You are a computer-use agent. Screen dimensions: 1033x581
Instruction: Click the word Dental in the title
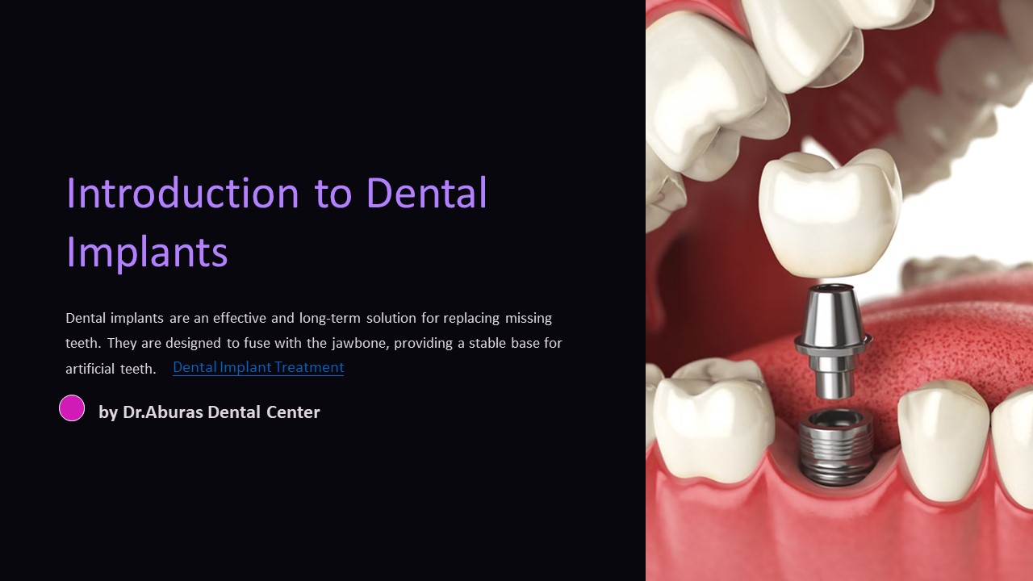tap(427, 193)
